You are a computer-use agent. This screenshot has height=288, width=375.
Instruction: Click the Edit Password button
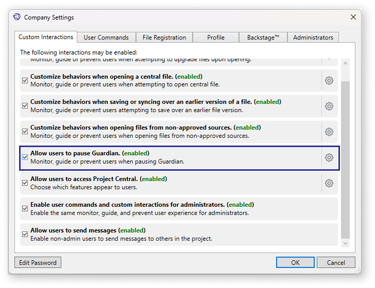[38, 262]
